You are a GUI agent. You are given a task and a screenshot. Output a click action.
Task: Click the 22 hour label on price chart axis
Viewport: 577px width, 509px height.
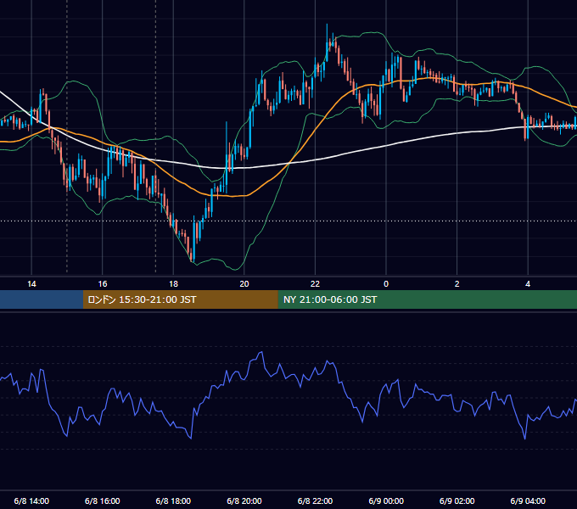315,284
